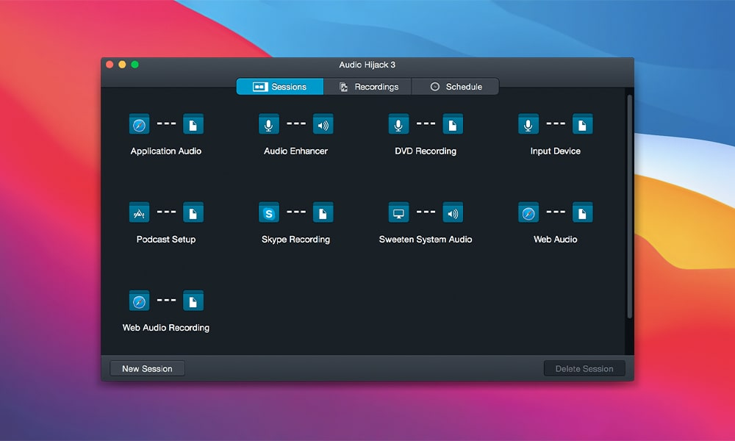The image size is (735, 441).
Task: Select the Sessions tab
Action: click(279, 86)
